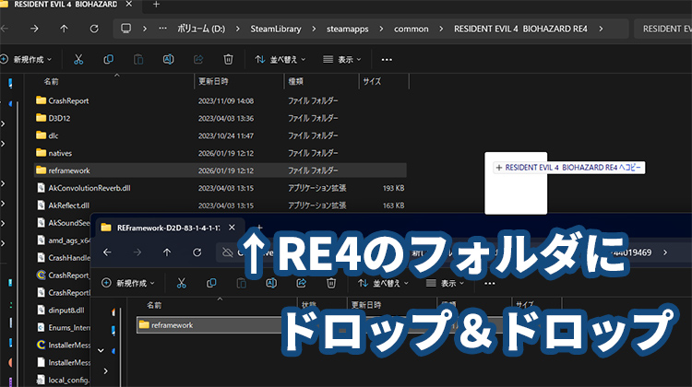The height and width of the screenshot is (387, 692).
Task: Click the Rename icon in top toolbar
Action: coord(168,59)
